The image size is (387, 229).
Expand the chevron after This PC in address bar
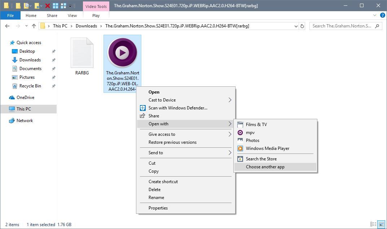(71, 26)
